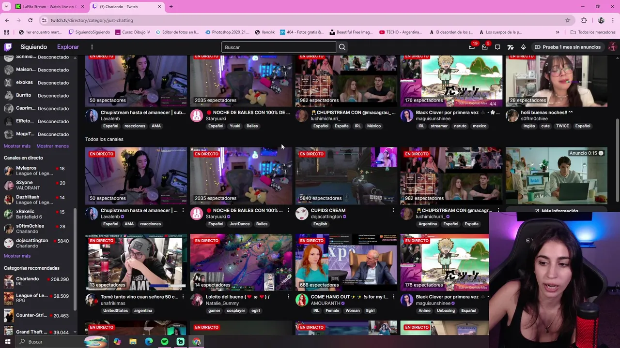Open the Tomé tanto vino stream thumbnail
The height and width of the screenshot is (348, 620).
tap(136, 263)
